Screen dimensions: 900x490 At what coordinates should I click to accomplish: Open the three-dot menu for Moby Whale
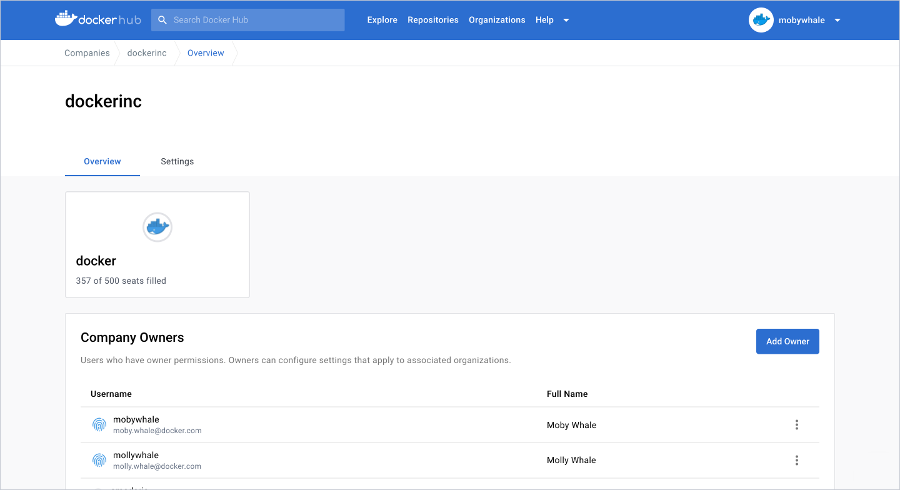click(797, 425)
